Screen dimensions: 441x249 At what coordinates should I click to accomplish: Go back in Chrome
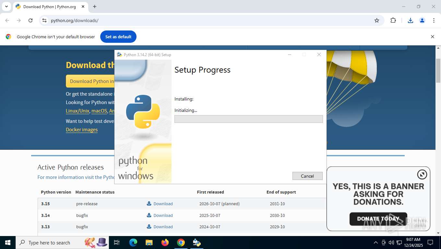click(7, 20)
